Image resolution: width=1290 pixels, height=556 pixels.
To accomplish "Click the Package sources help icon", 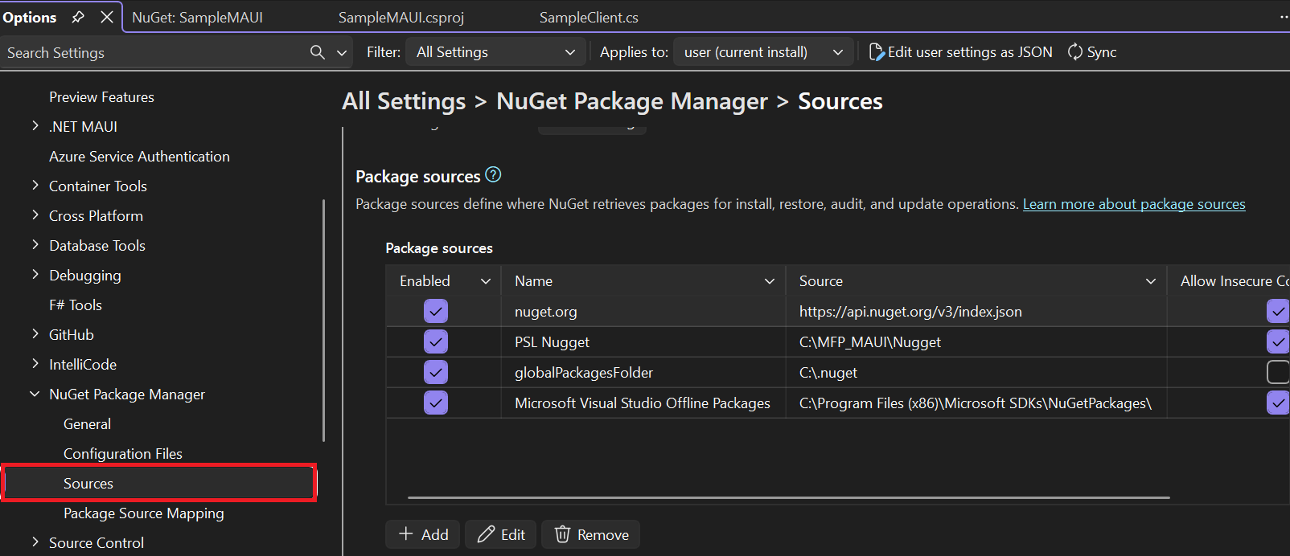I will [x=493, y=174].
